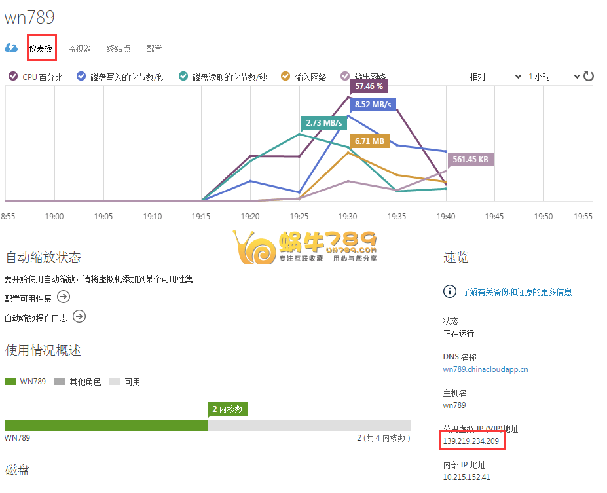Click the chart refresh icon
The height and width of the screenshot is (493, 607).
pyautogui.click(x=589, y=76)
